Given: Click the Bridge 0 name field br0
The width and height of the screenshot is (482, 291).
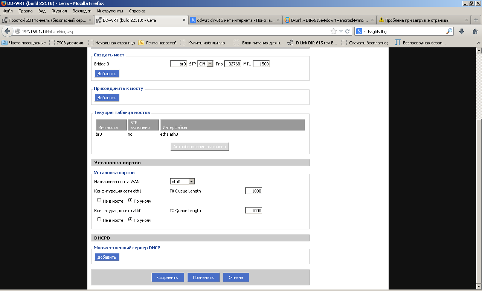Looking at the screenshot, I should (x=178, y=64).
